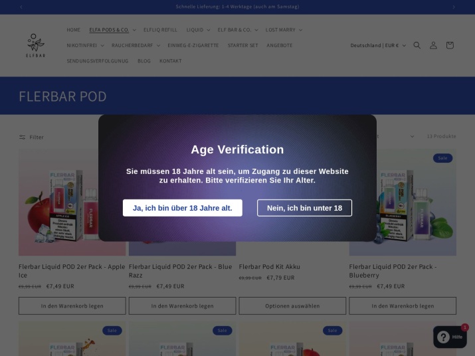
Task: Expand the LIQUID menu
Action: 198,30
